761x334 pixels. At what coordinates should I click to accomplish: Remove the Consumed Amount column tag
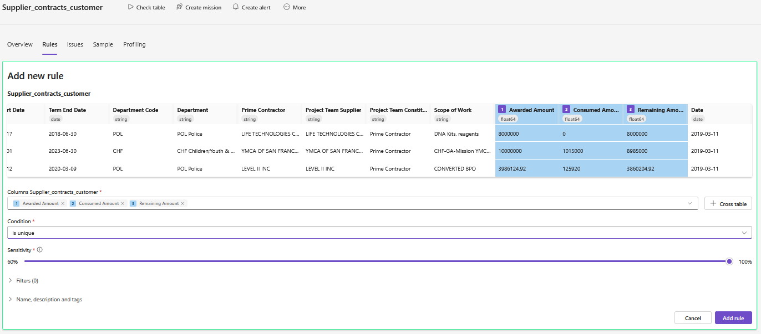click(123, 204)
